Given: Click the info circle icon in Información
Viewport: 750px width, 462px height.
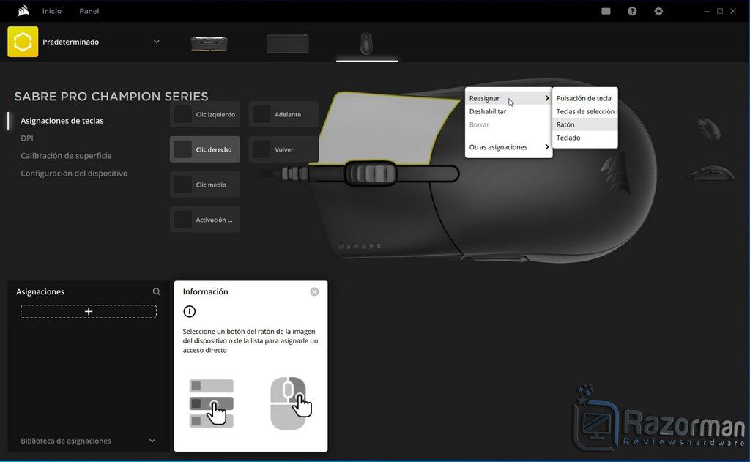Looking at the screenshot, I should tap(190, 311).
